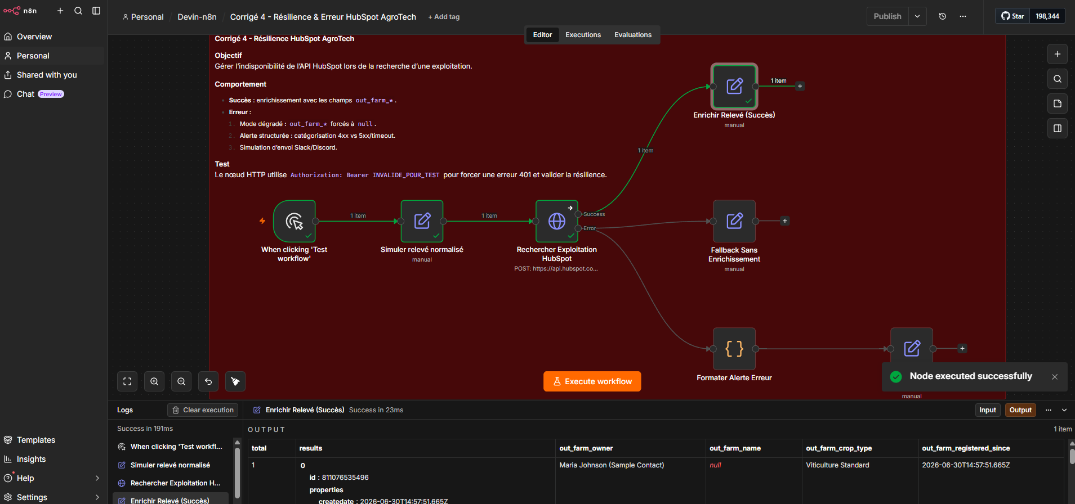The width and height of the screenshot is (1075, 504).
Task: Expand the Help submenu chevron
Action: (x=97, y=478)
